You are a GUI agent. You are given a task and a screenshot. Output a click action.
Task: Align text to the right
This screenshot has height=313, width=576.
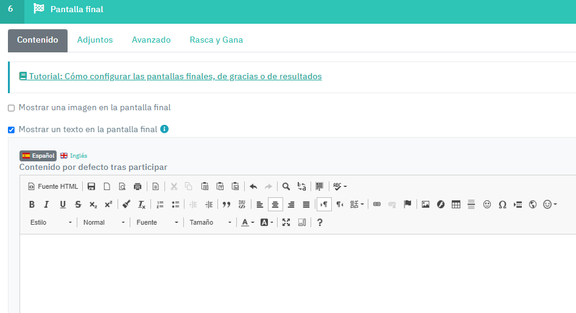290,204
